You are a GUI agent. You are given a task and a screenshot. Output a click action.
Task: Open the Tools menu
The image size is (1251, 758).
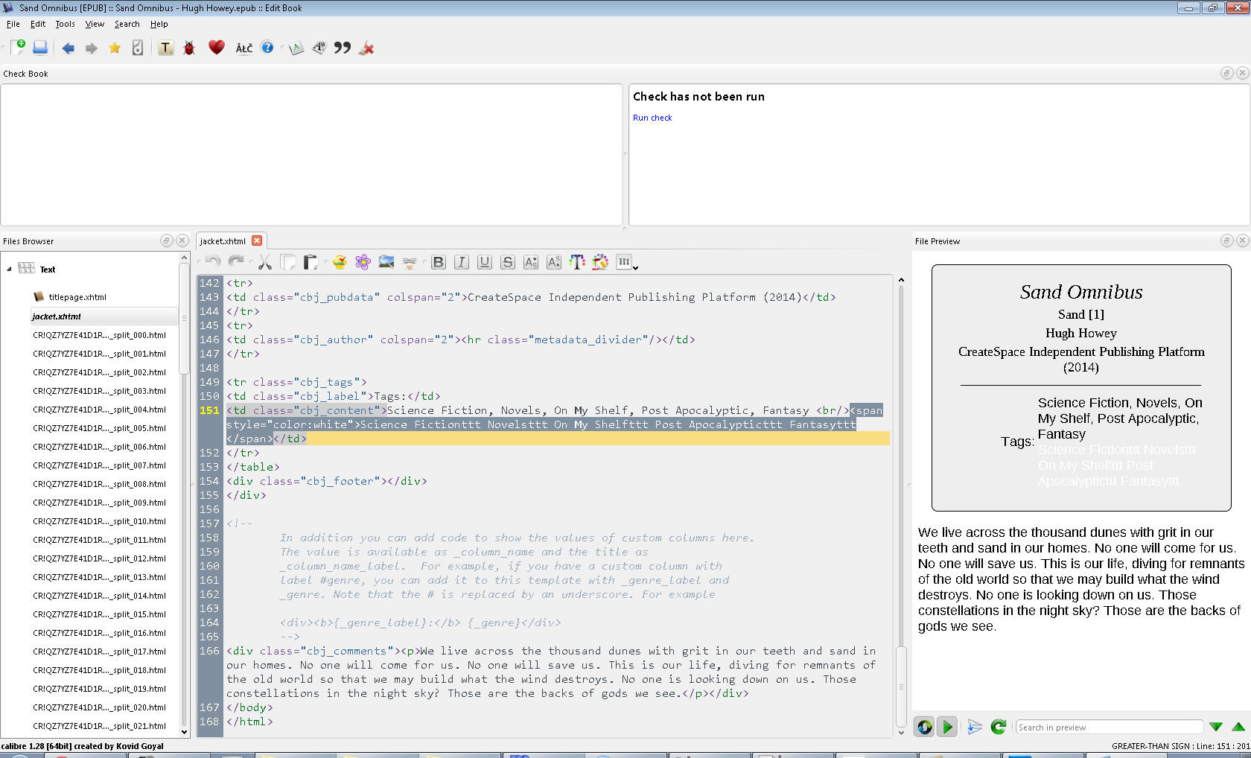tap(65, 24)
